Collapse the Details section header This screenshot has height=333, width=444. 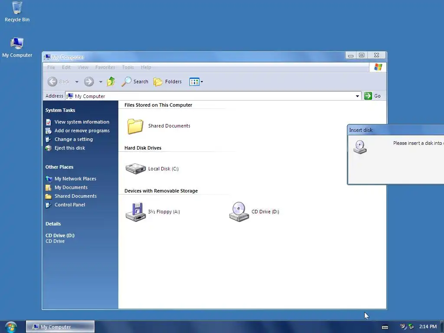point(53,224)
